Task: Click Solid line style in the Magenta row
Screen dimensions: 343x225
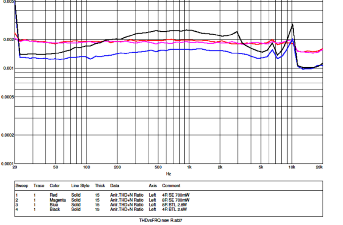Action: pyautogui.click(x=76, y=200)
